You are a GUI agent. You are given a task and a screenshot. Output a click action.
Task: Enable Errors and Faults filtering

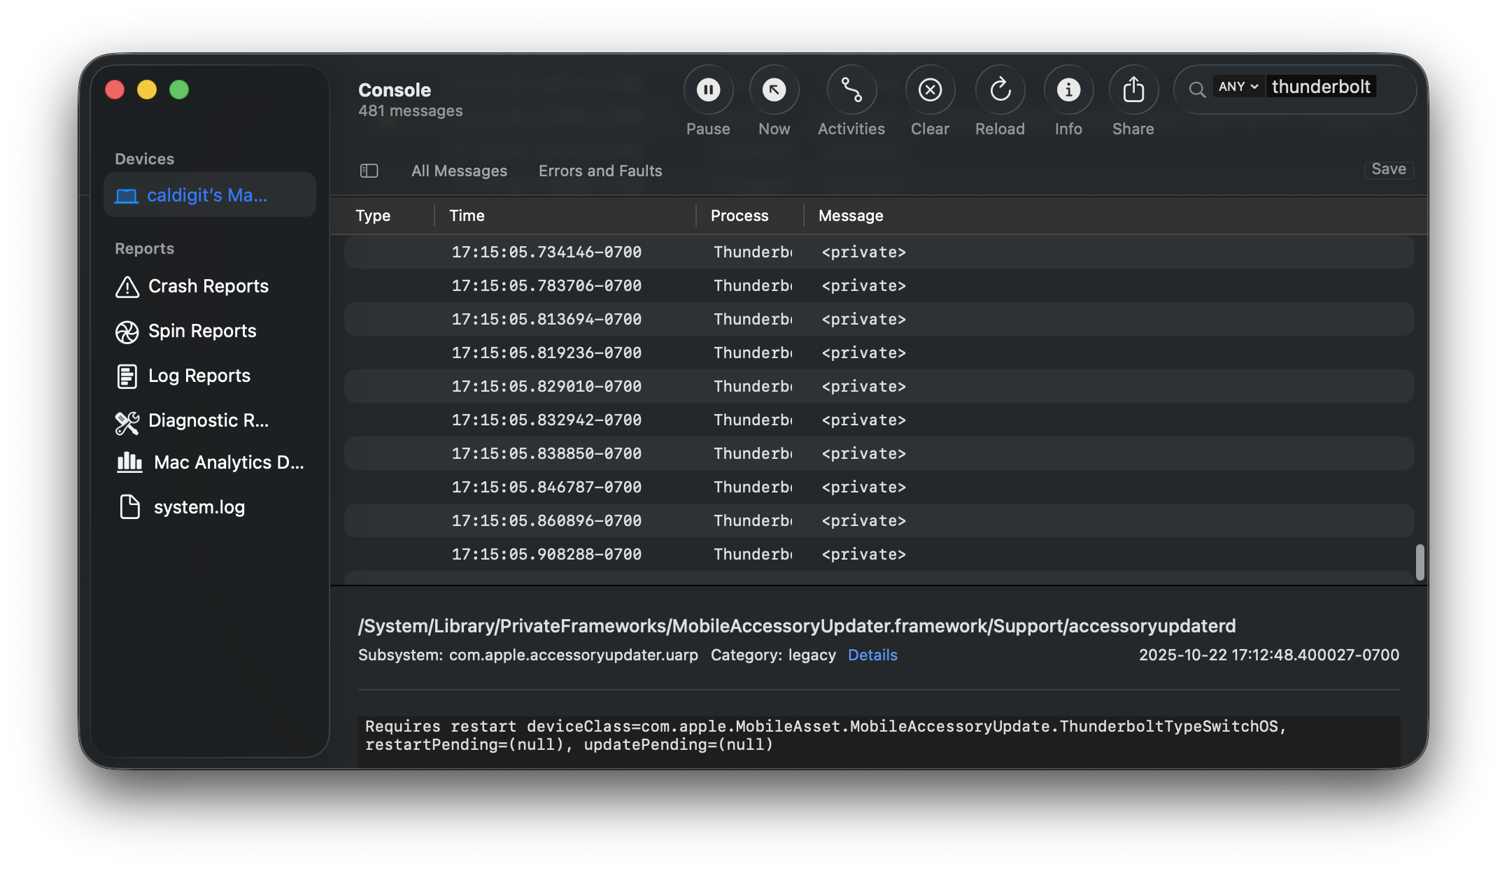pyautogui.click(x=600, y=171)
